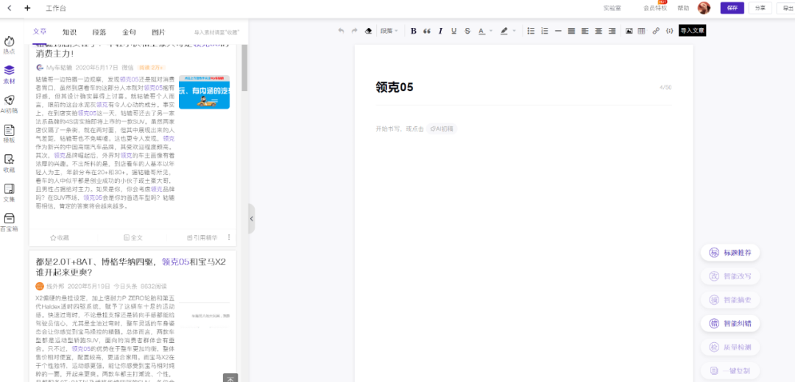Click 全文 on the first article card

[133, 237]
